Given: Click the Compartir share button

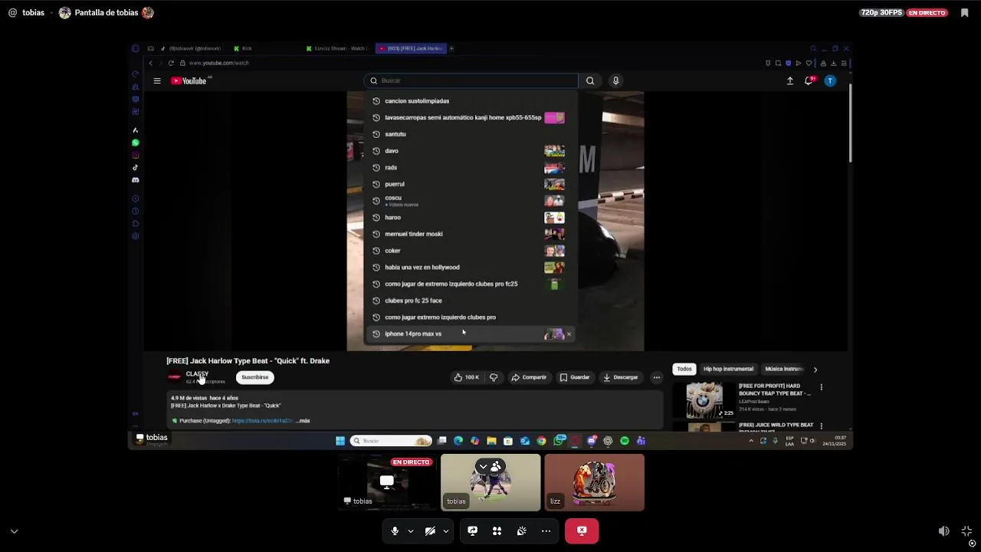Looking at the screenshot, I should click(529, 377).
